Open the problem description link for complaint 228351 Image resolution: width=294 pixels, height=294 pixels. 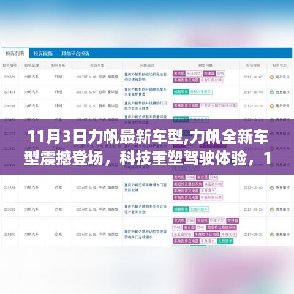tap(145, 77)
